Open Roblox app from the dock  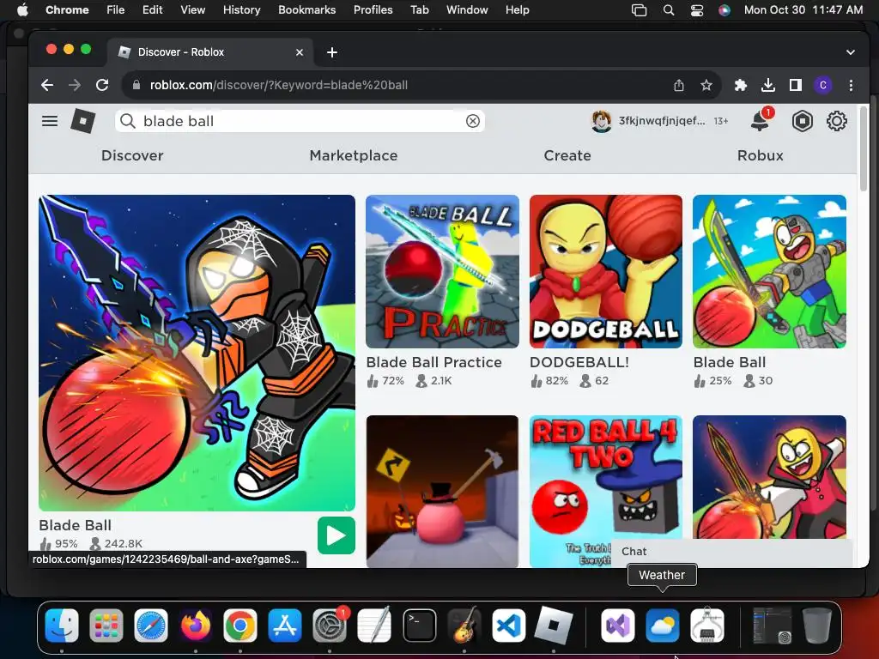[554, 625]
